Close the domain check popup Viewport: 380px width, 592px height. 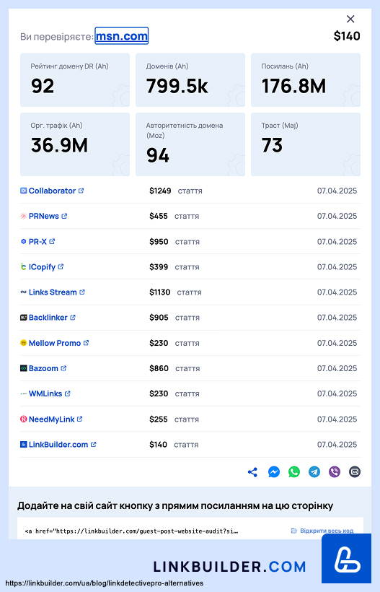[x=350, y=19]
